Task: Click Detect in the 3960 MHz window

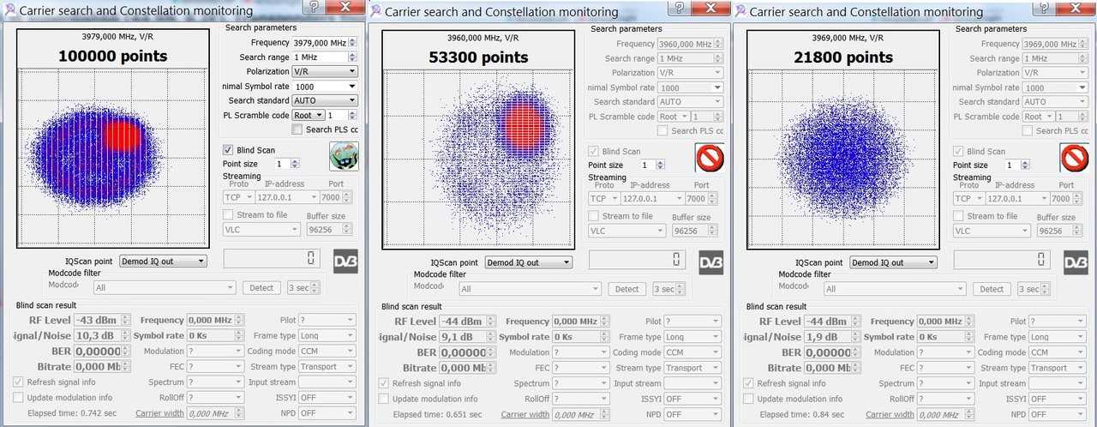Action: click(627, 289)
